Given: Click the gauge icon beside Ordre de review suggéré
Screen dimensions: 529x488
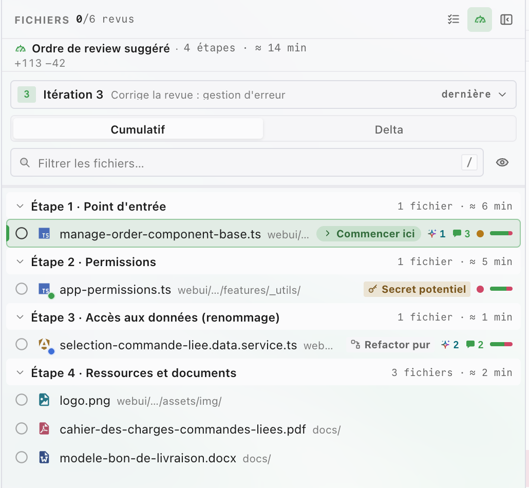Looking at the screenshot, I should coord(21,49).
